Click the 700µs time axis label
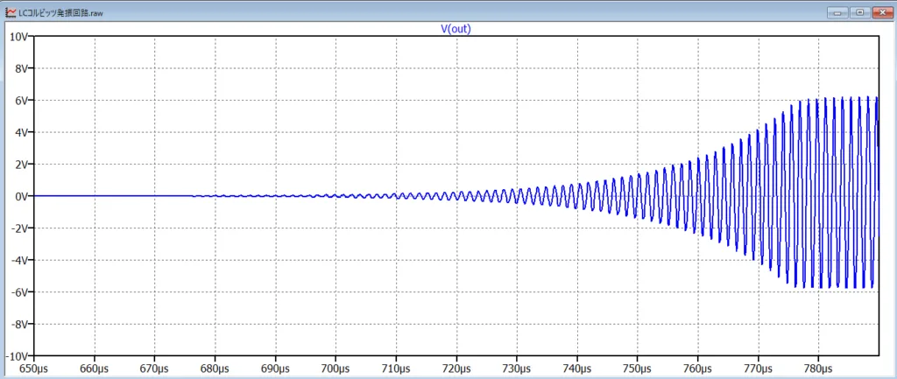 click(x=335, y=368)
